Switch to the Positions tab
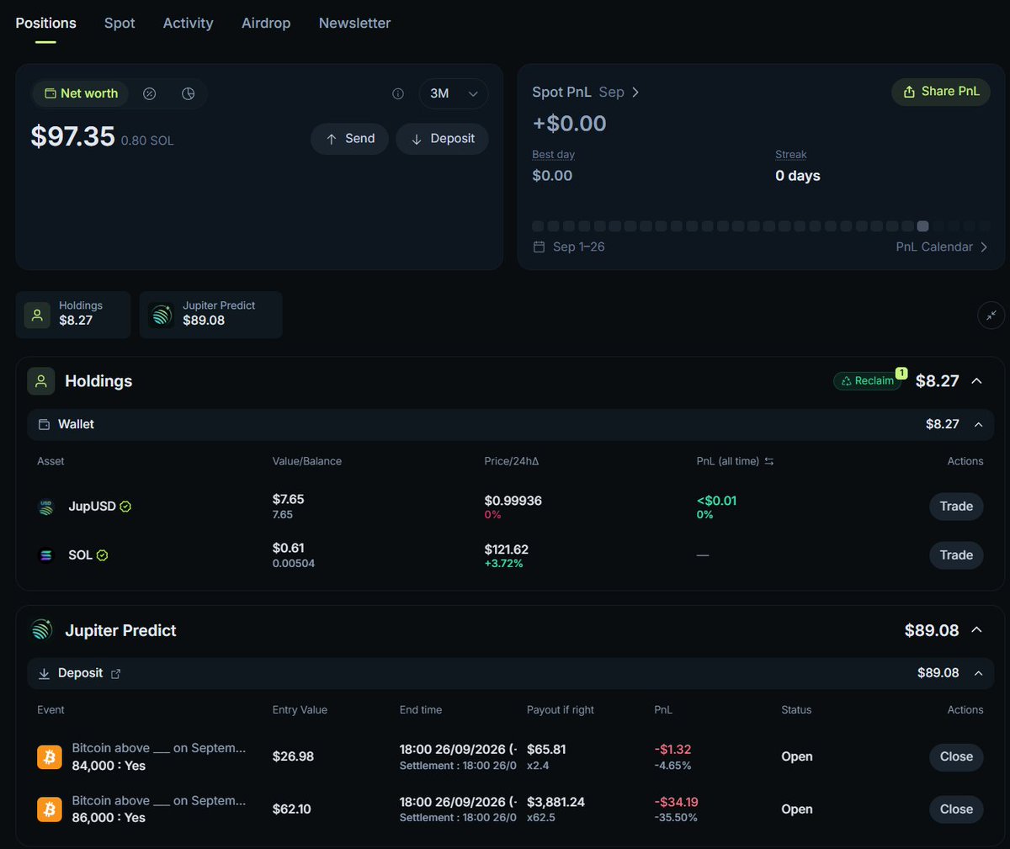Image resolution: width=1010 pixels, height=849 pixels. (x=45, y=23)
